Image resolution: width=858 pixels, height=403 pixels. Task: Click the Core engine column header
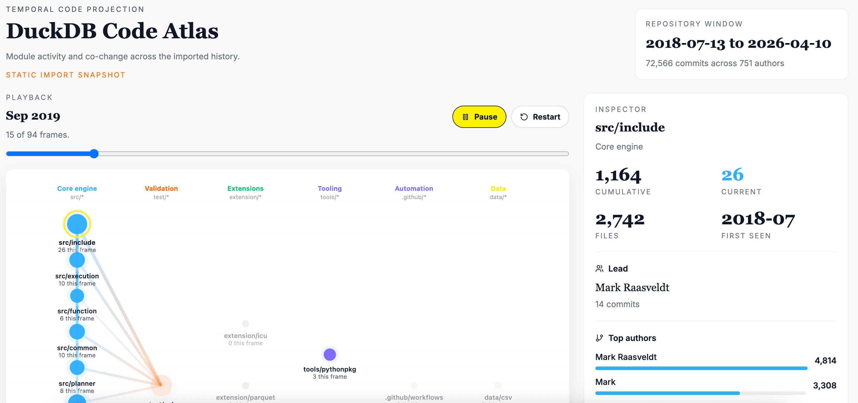[x=77, y=188]
